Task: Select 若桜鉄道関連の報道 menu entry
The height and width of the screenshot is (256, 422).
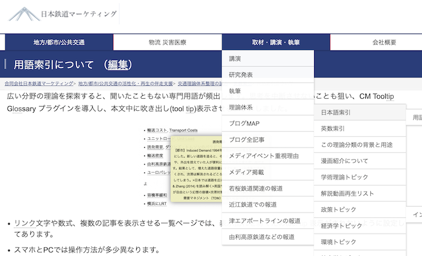Action: 268,188
